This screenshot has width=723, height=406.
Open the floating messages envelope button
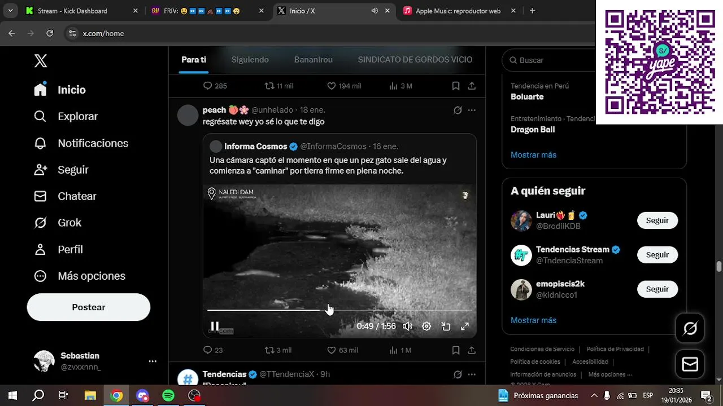(x=690, y=364)
